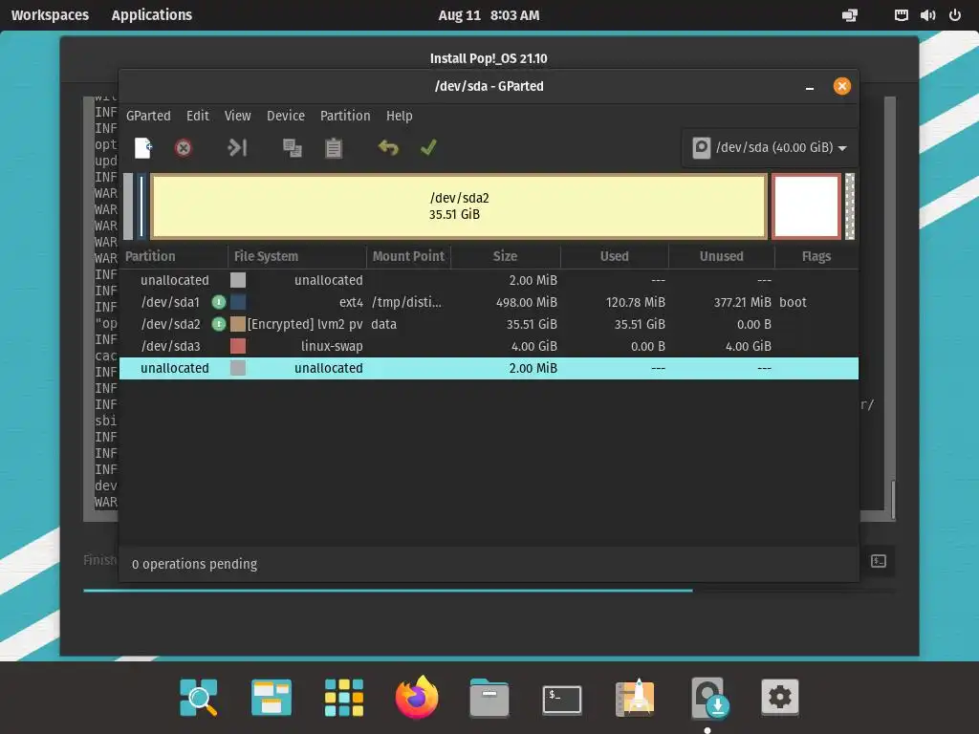Click the Mount Point column header
Image resolution: width=979 pixels, height=734 pixels.
pos(408,256)
